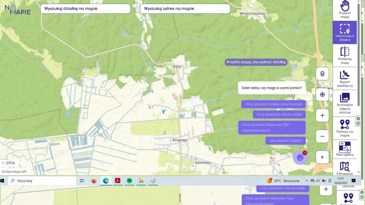The width and height of the screenshot is (365, 205).
Task: Show hidden system tray icons
Action: click(x=307, y=181)
